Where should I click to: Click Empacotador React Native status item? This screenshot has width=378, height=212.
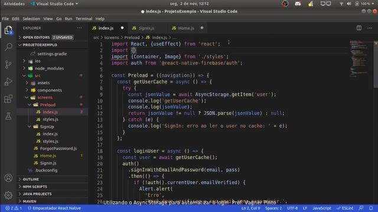pos(54,208)
